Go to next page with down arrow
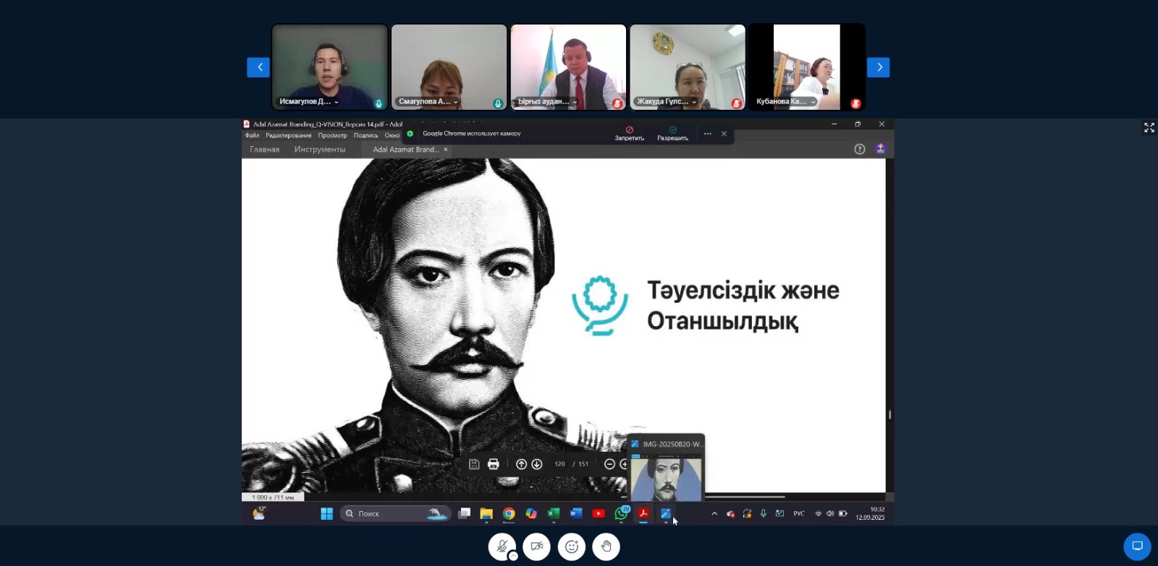Screen dimensions: 1158x566 coord(537,464)
